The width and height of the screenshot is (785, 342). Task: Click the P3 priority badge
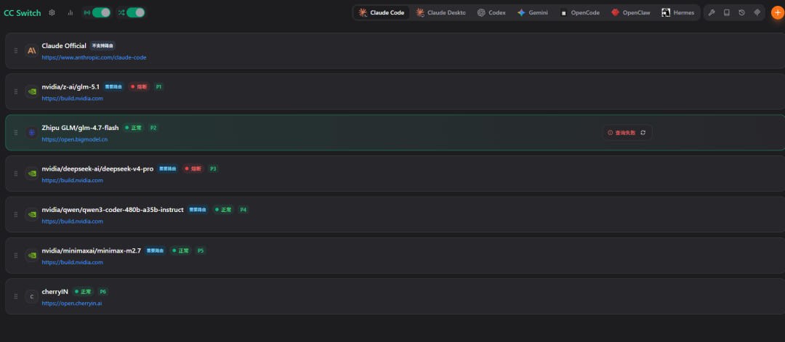tap(213, 168)
